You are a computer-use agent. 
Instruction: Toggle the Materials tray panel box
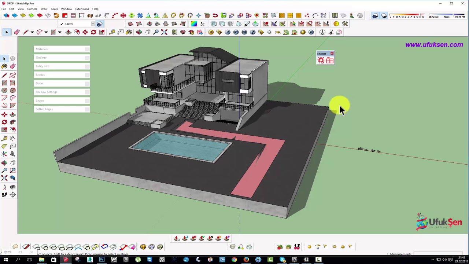pyautogui.click(x=87, y=49)
